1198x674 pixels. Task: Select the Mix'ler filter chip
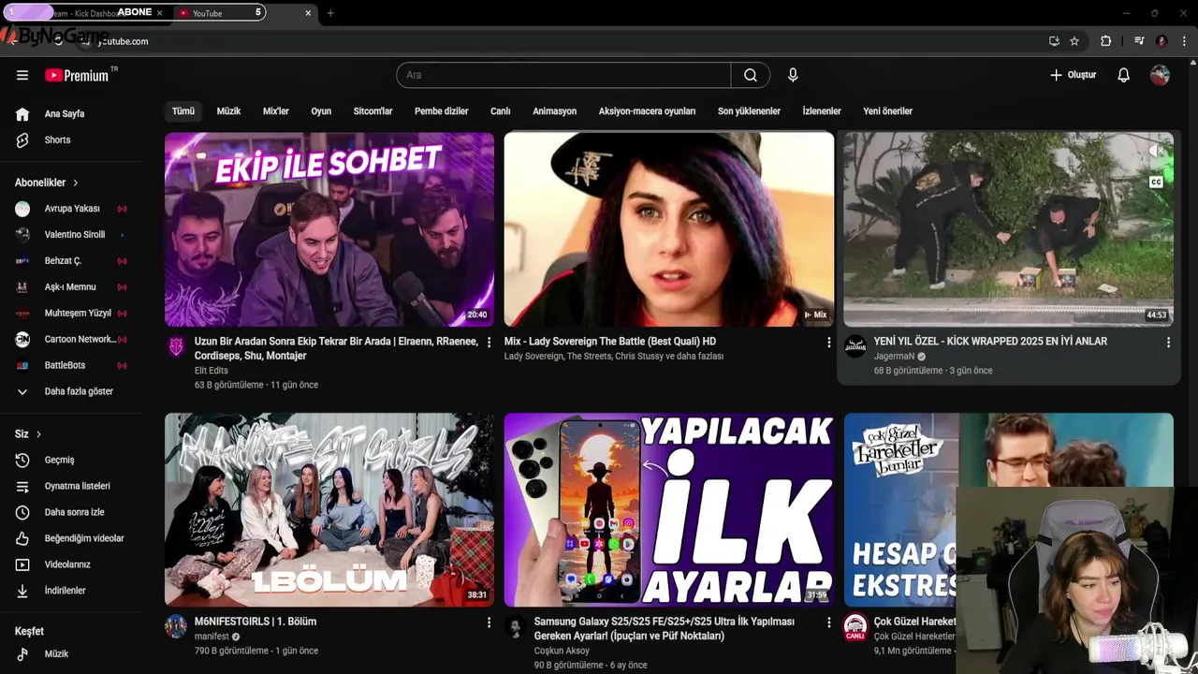[x=276, y=110]
